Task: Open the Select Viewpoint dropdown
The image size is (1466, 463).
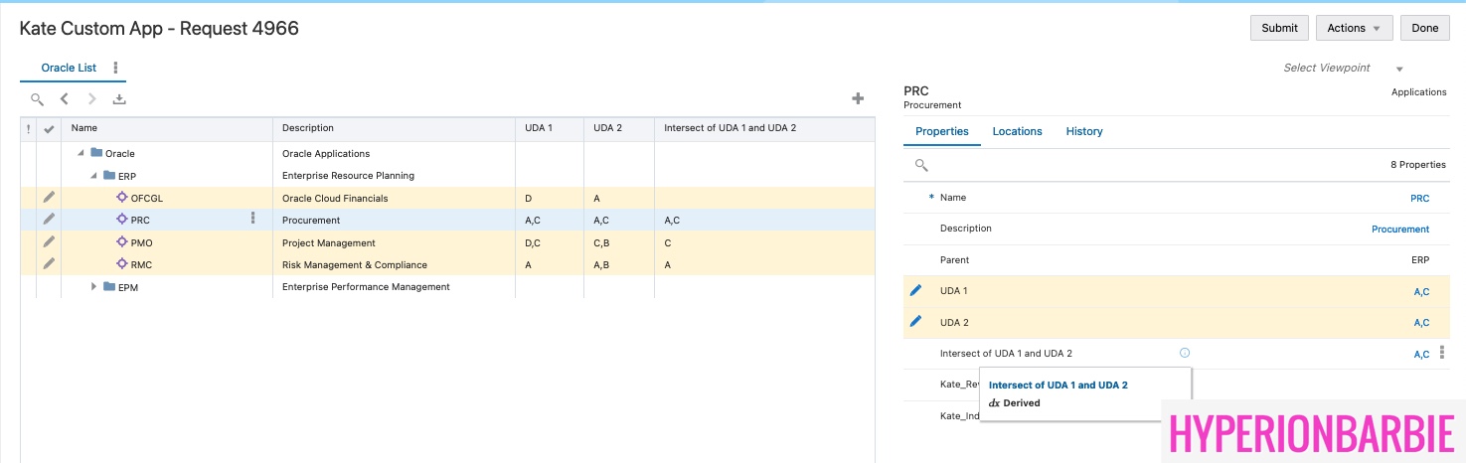Action: (x=1399, y=69)
